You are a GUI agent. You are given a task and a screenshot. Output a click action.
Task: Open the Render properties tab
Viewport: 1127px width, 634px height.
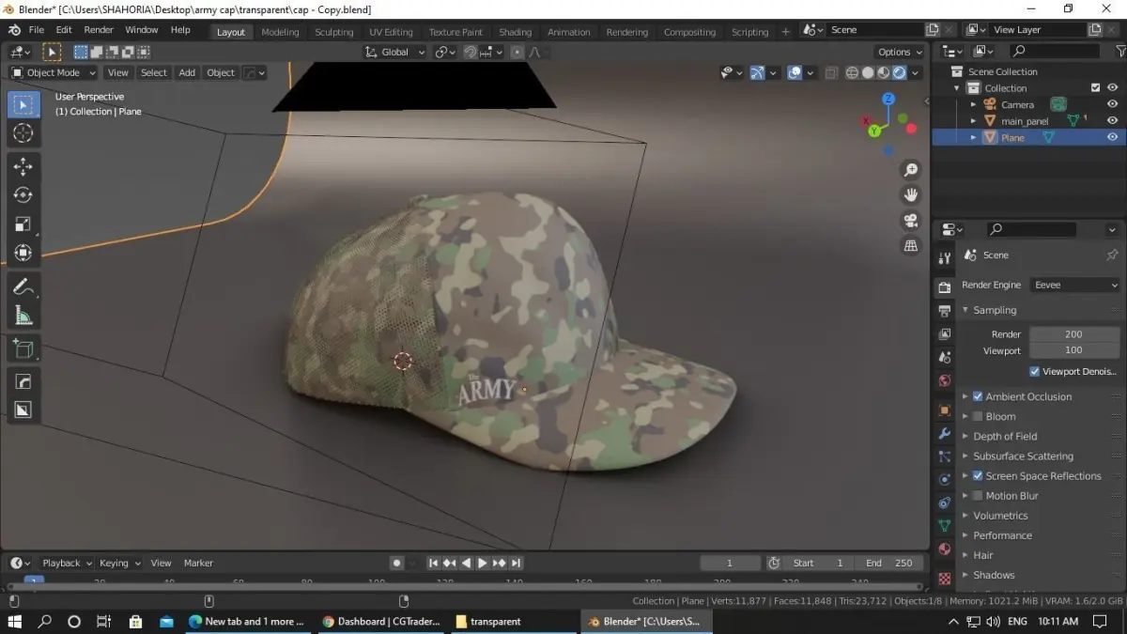945,286
